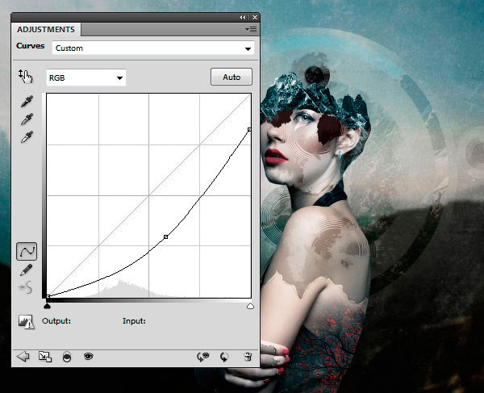Switch panel to expanded view icon
The image size is (484, 393).
(x=45, y=357)
